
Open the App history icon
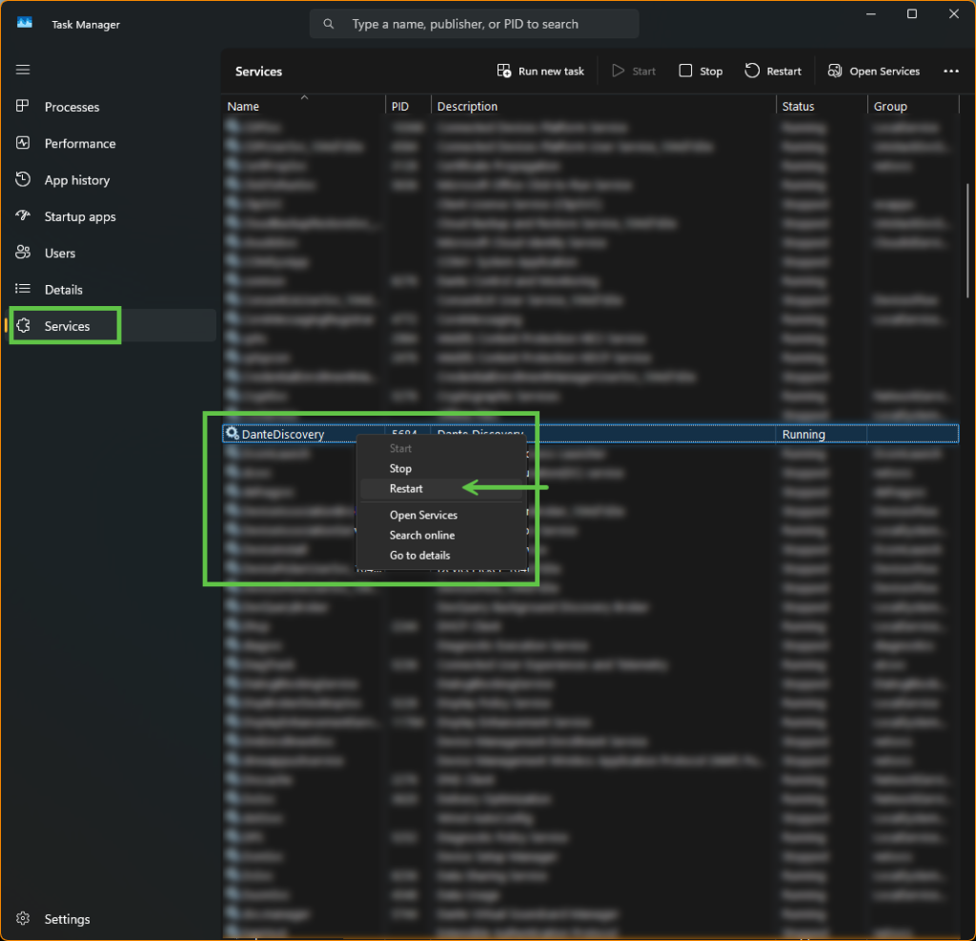(x=24, y=179)
